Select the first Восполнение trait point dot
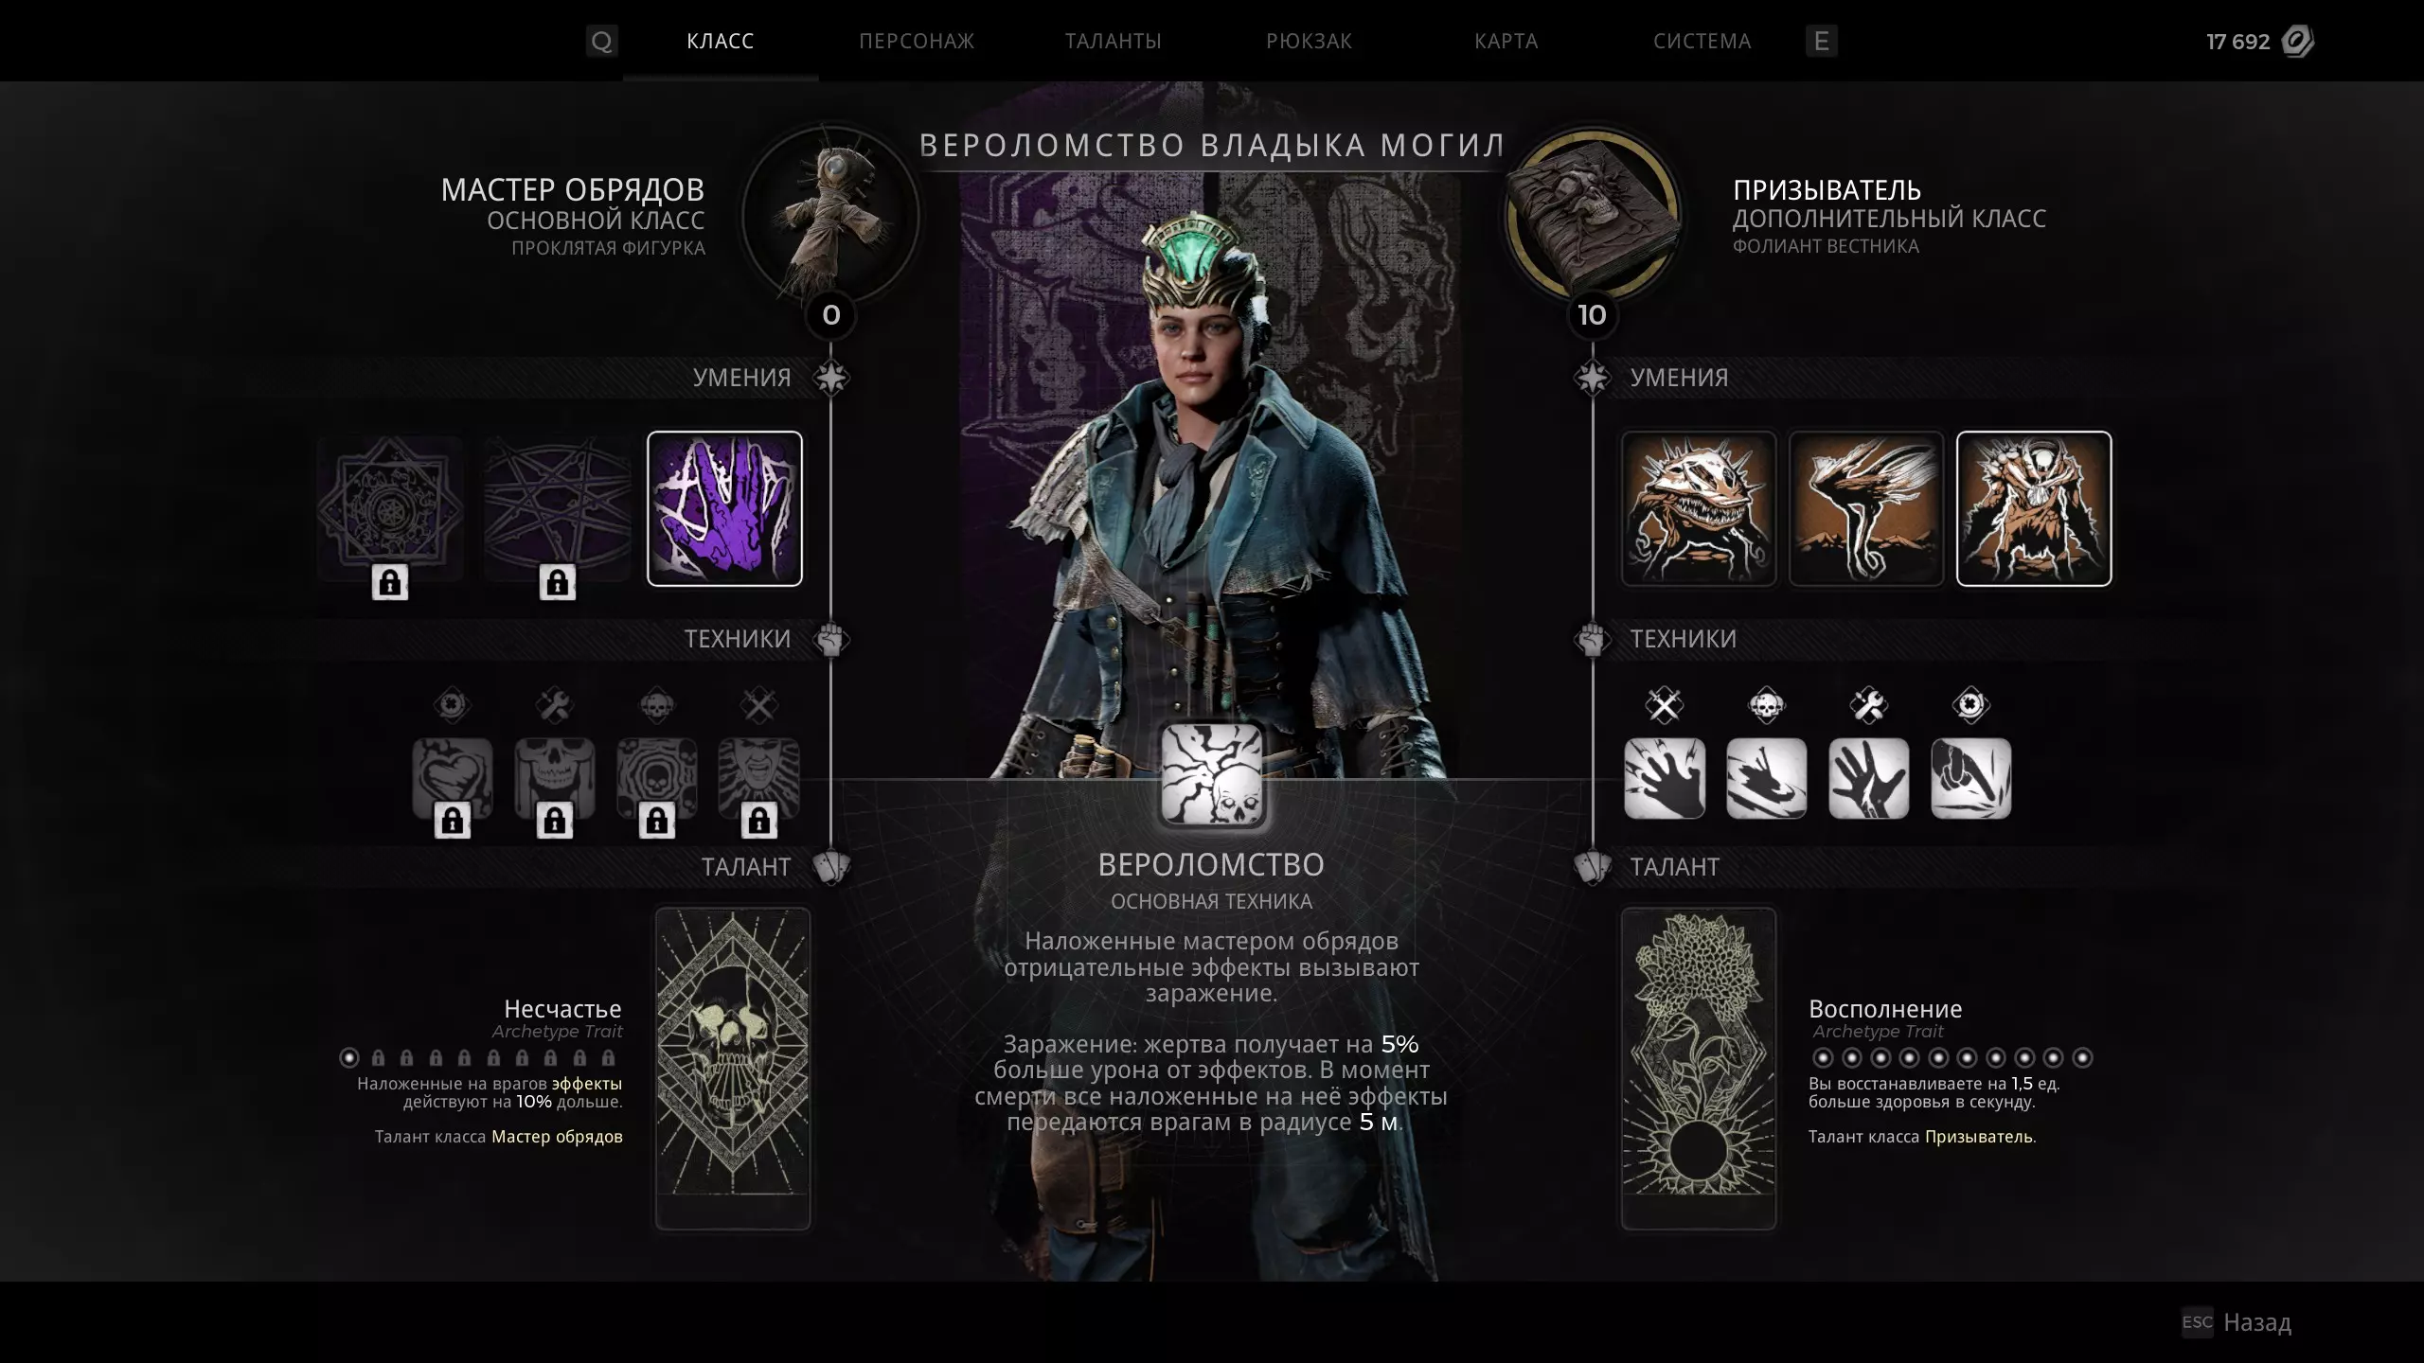Viewport: 2424px width, 1363px height. click(1823, 1057)
